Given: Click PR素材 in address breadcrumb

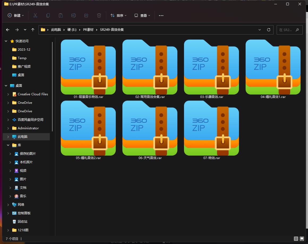Looking at the screenshot, I should (88, 30).
